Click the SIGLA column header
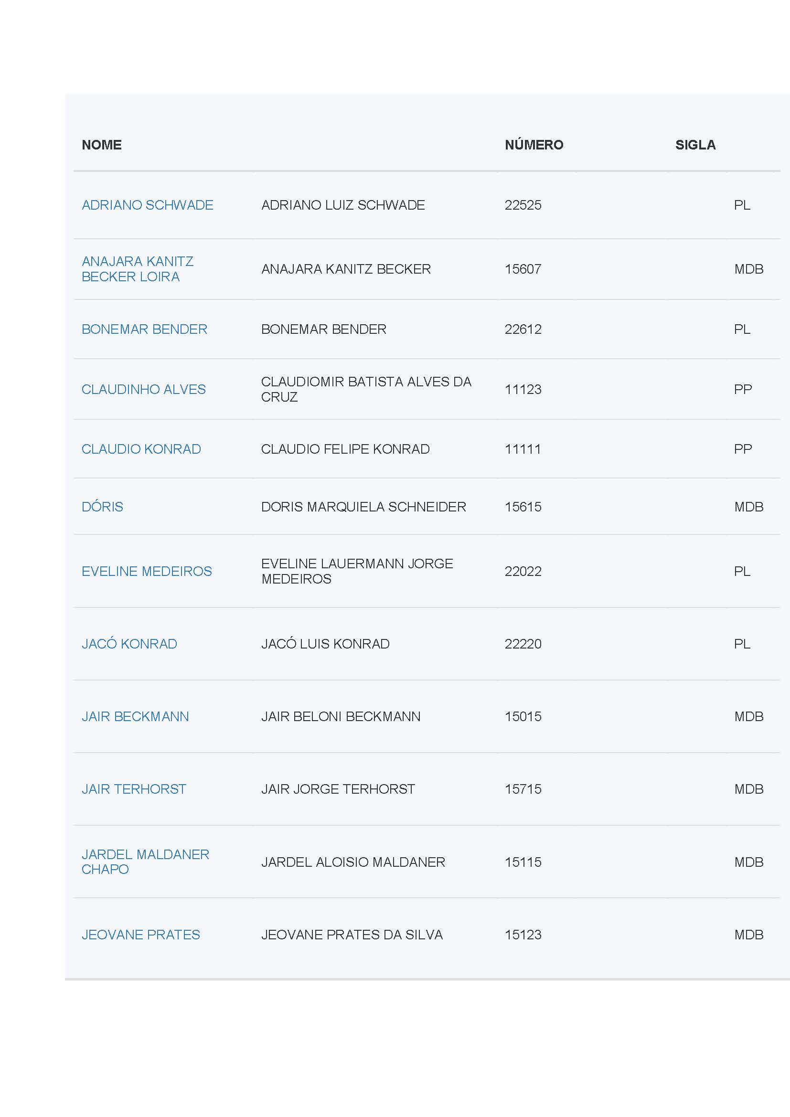The width and height of the screenshot is (790, 1117). (695, 145)
